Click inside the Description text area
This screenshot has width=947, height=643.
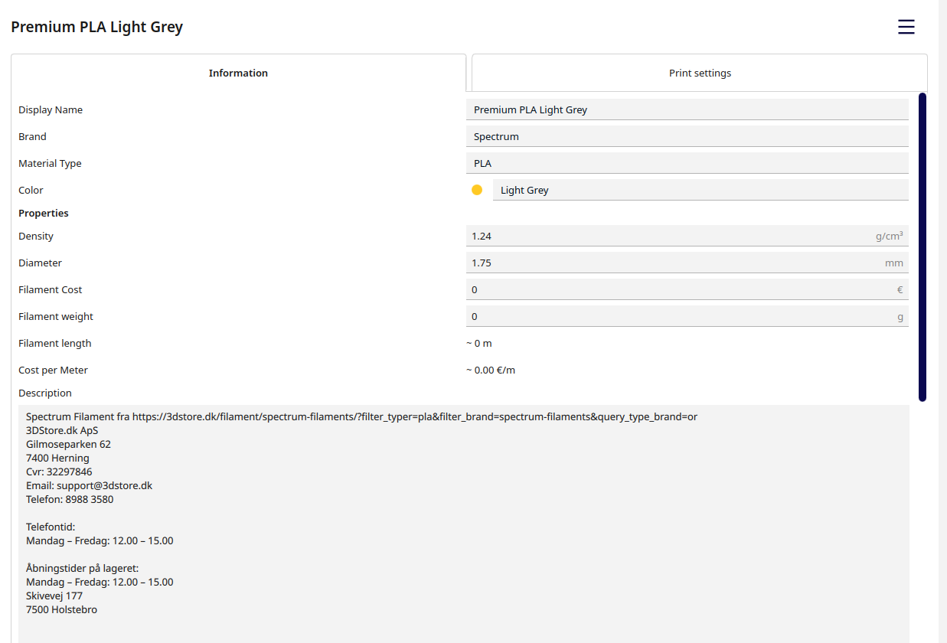(463, 524)
